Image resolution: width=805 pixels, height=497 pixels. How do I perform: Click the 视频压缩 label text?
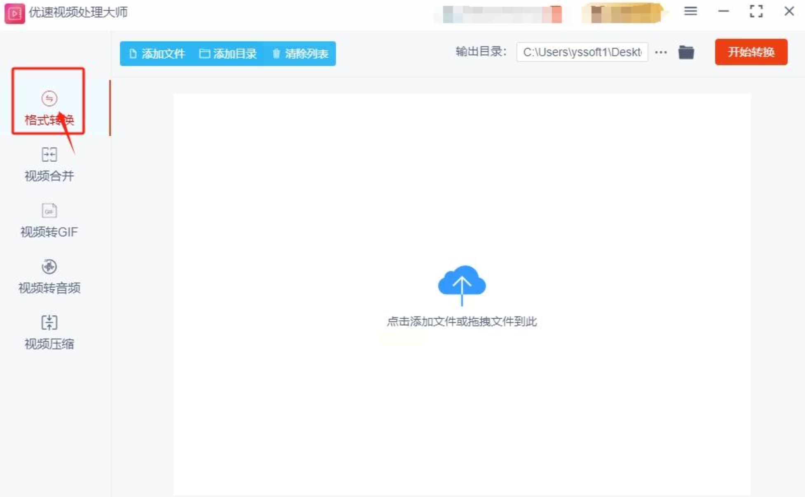pyautogui.click(x=49, y=344)
